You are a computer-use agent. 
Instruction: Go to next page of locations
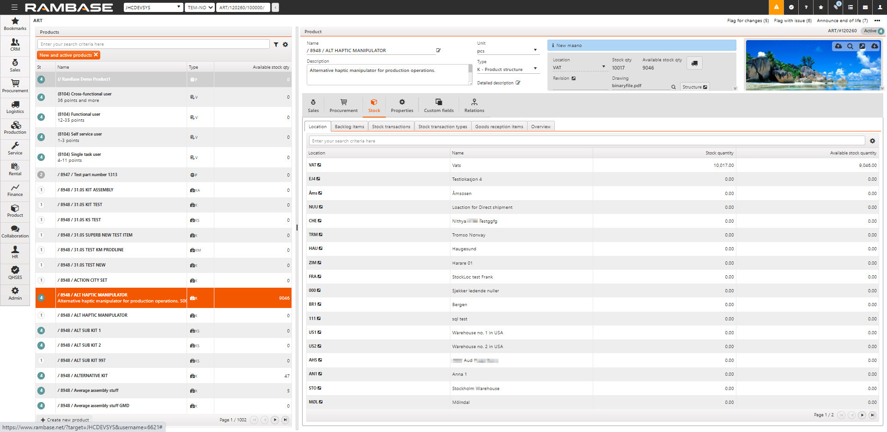pos(862,415)
